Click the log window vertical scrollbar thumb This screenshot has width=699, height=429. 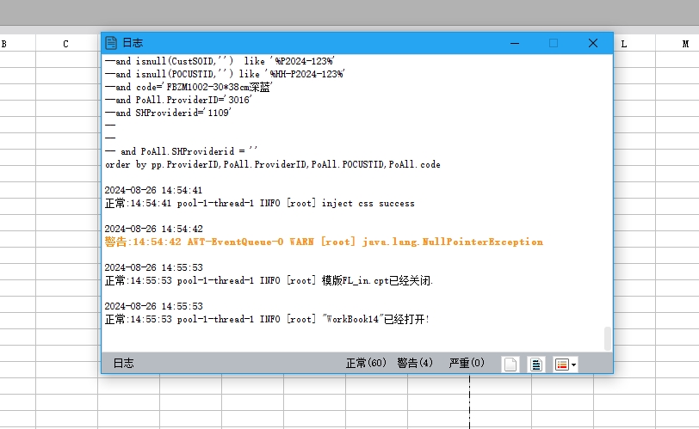click(x=607, y=339)
